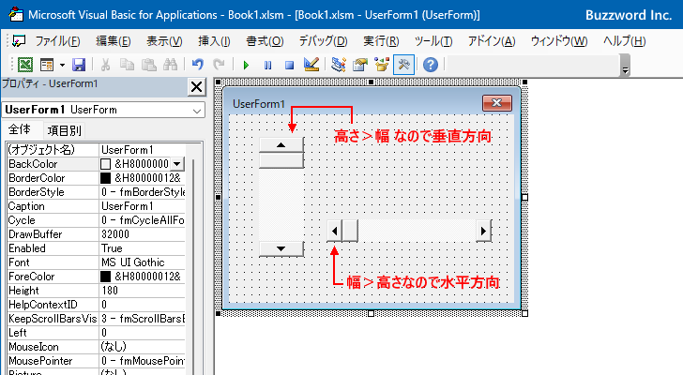Open the ツール(T) menu
Image resolution: width=683 pixels, height=375 pixels.
[433, 41]
